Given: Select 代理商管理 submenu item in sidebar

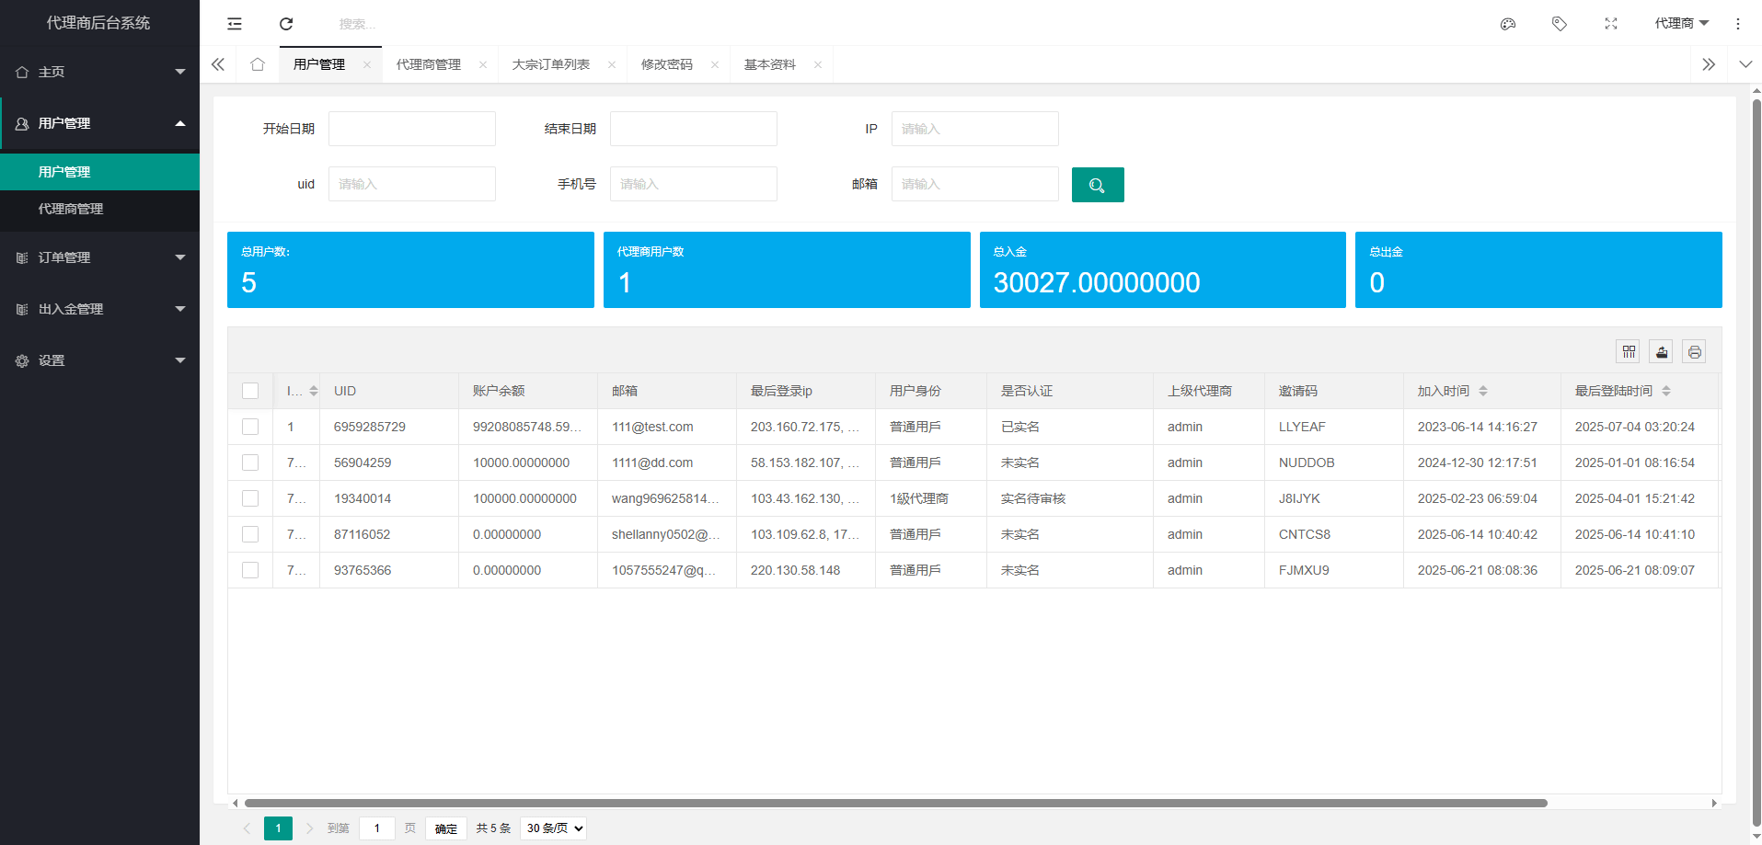Looking at the screenshot, I should coord(99,209).
